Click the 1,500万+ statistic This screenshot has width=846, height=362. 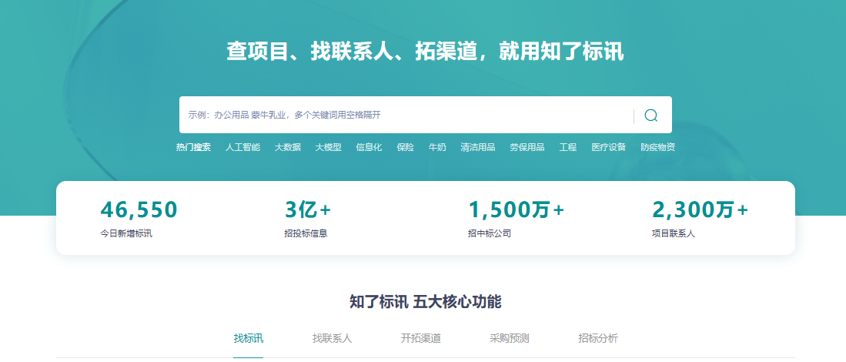tap(517, 209)
